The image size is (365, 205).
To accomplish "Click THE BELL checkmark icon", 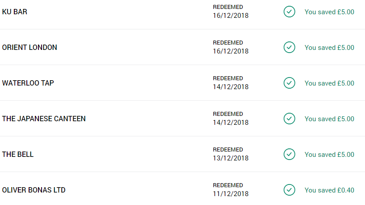I will [289, 154].
